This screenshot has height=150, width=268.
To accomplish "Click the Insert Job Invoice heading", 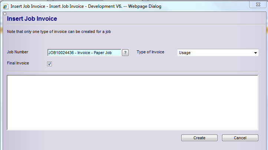I will [x=32, y=19].
